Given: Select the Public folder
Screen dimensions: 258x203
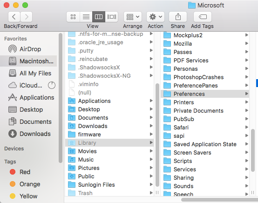Looking at the screenshot, I should coord(109,176).
